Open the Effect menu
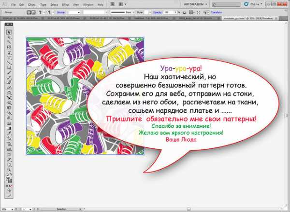 tap(65, 4)
